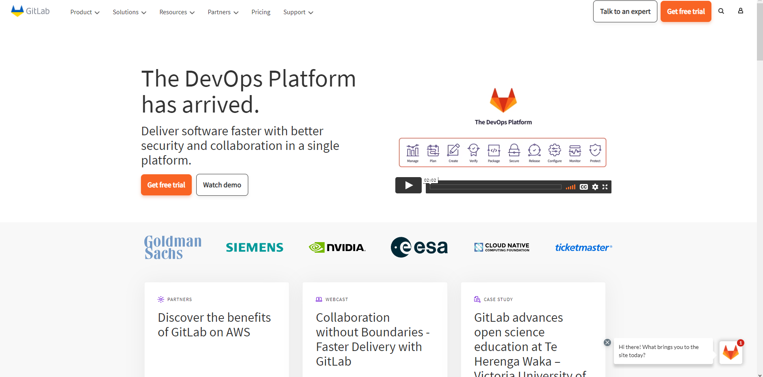Open the Goldman Sachs logo
763x377 pixels.
click(173, 247)
